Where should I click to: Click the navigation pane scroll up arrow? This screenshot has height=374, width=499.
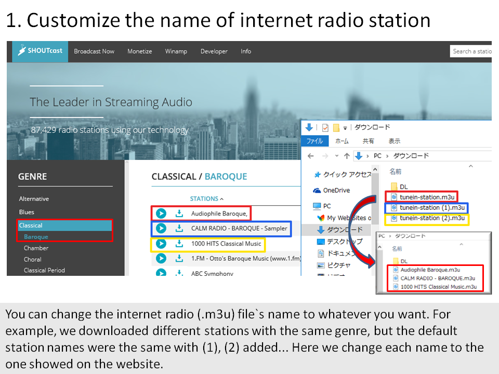coord(375,169)
